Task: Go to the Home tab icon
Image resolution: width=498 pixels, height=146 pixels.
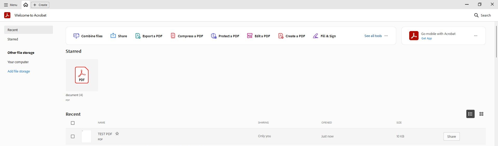Action: pyautogui.click(x=26, y=5)
